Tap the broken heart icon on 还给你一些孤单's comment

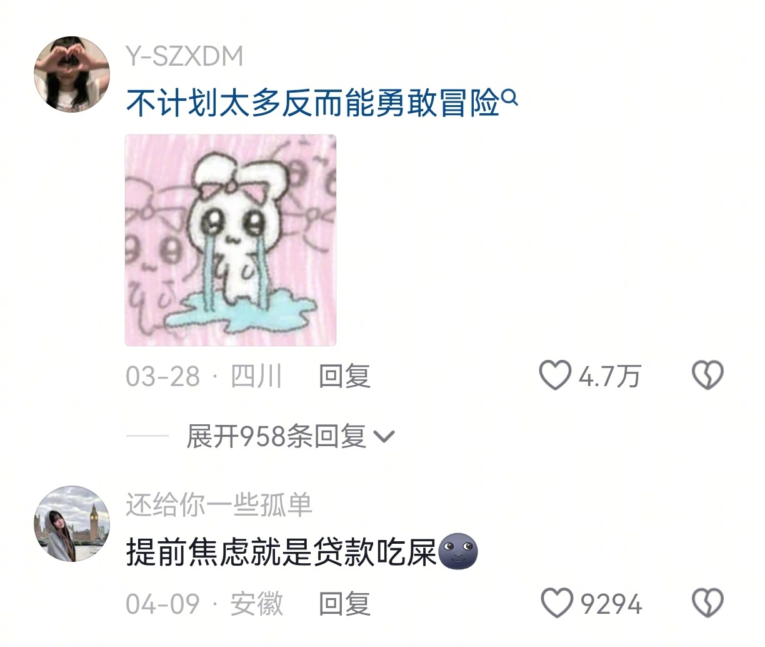[707, 603]
